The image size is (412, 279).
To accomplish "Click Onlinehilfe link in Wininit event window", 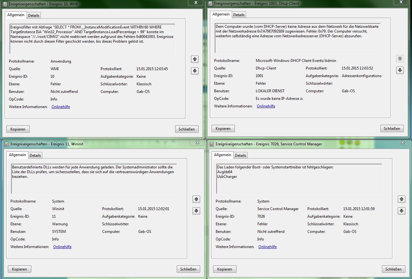I will coord(62,247).
